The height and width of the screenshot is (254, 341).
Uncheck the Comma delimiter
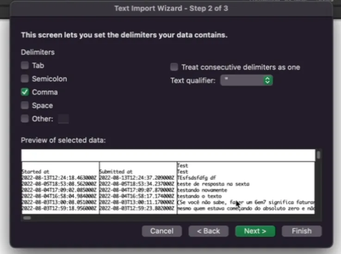tap(25, 92)
